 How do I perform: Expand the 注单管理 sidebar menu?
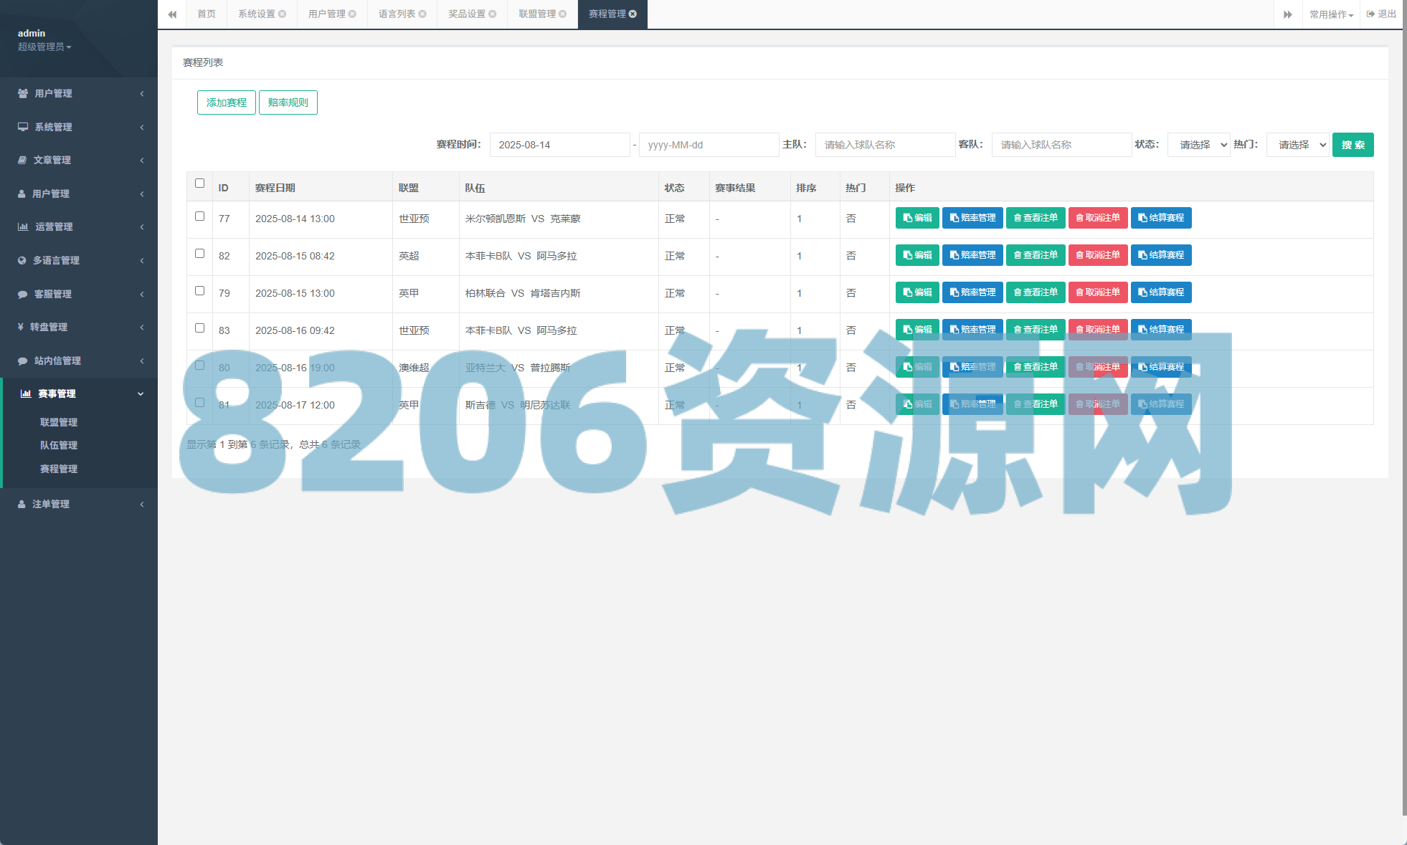click(x=79, y=504)
